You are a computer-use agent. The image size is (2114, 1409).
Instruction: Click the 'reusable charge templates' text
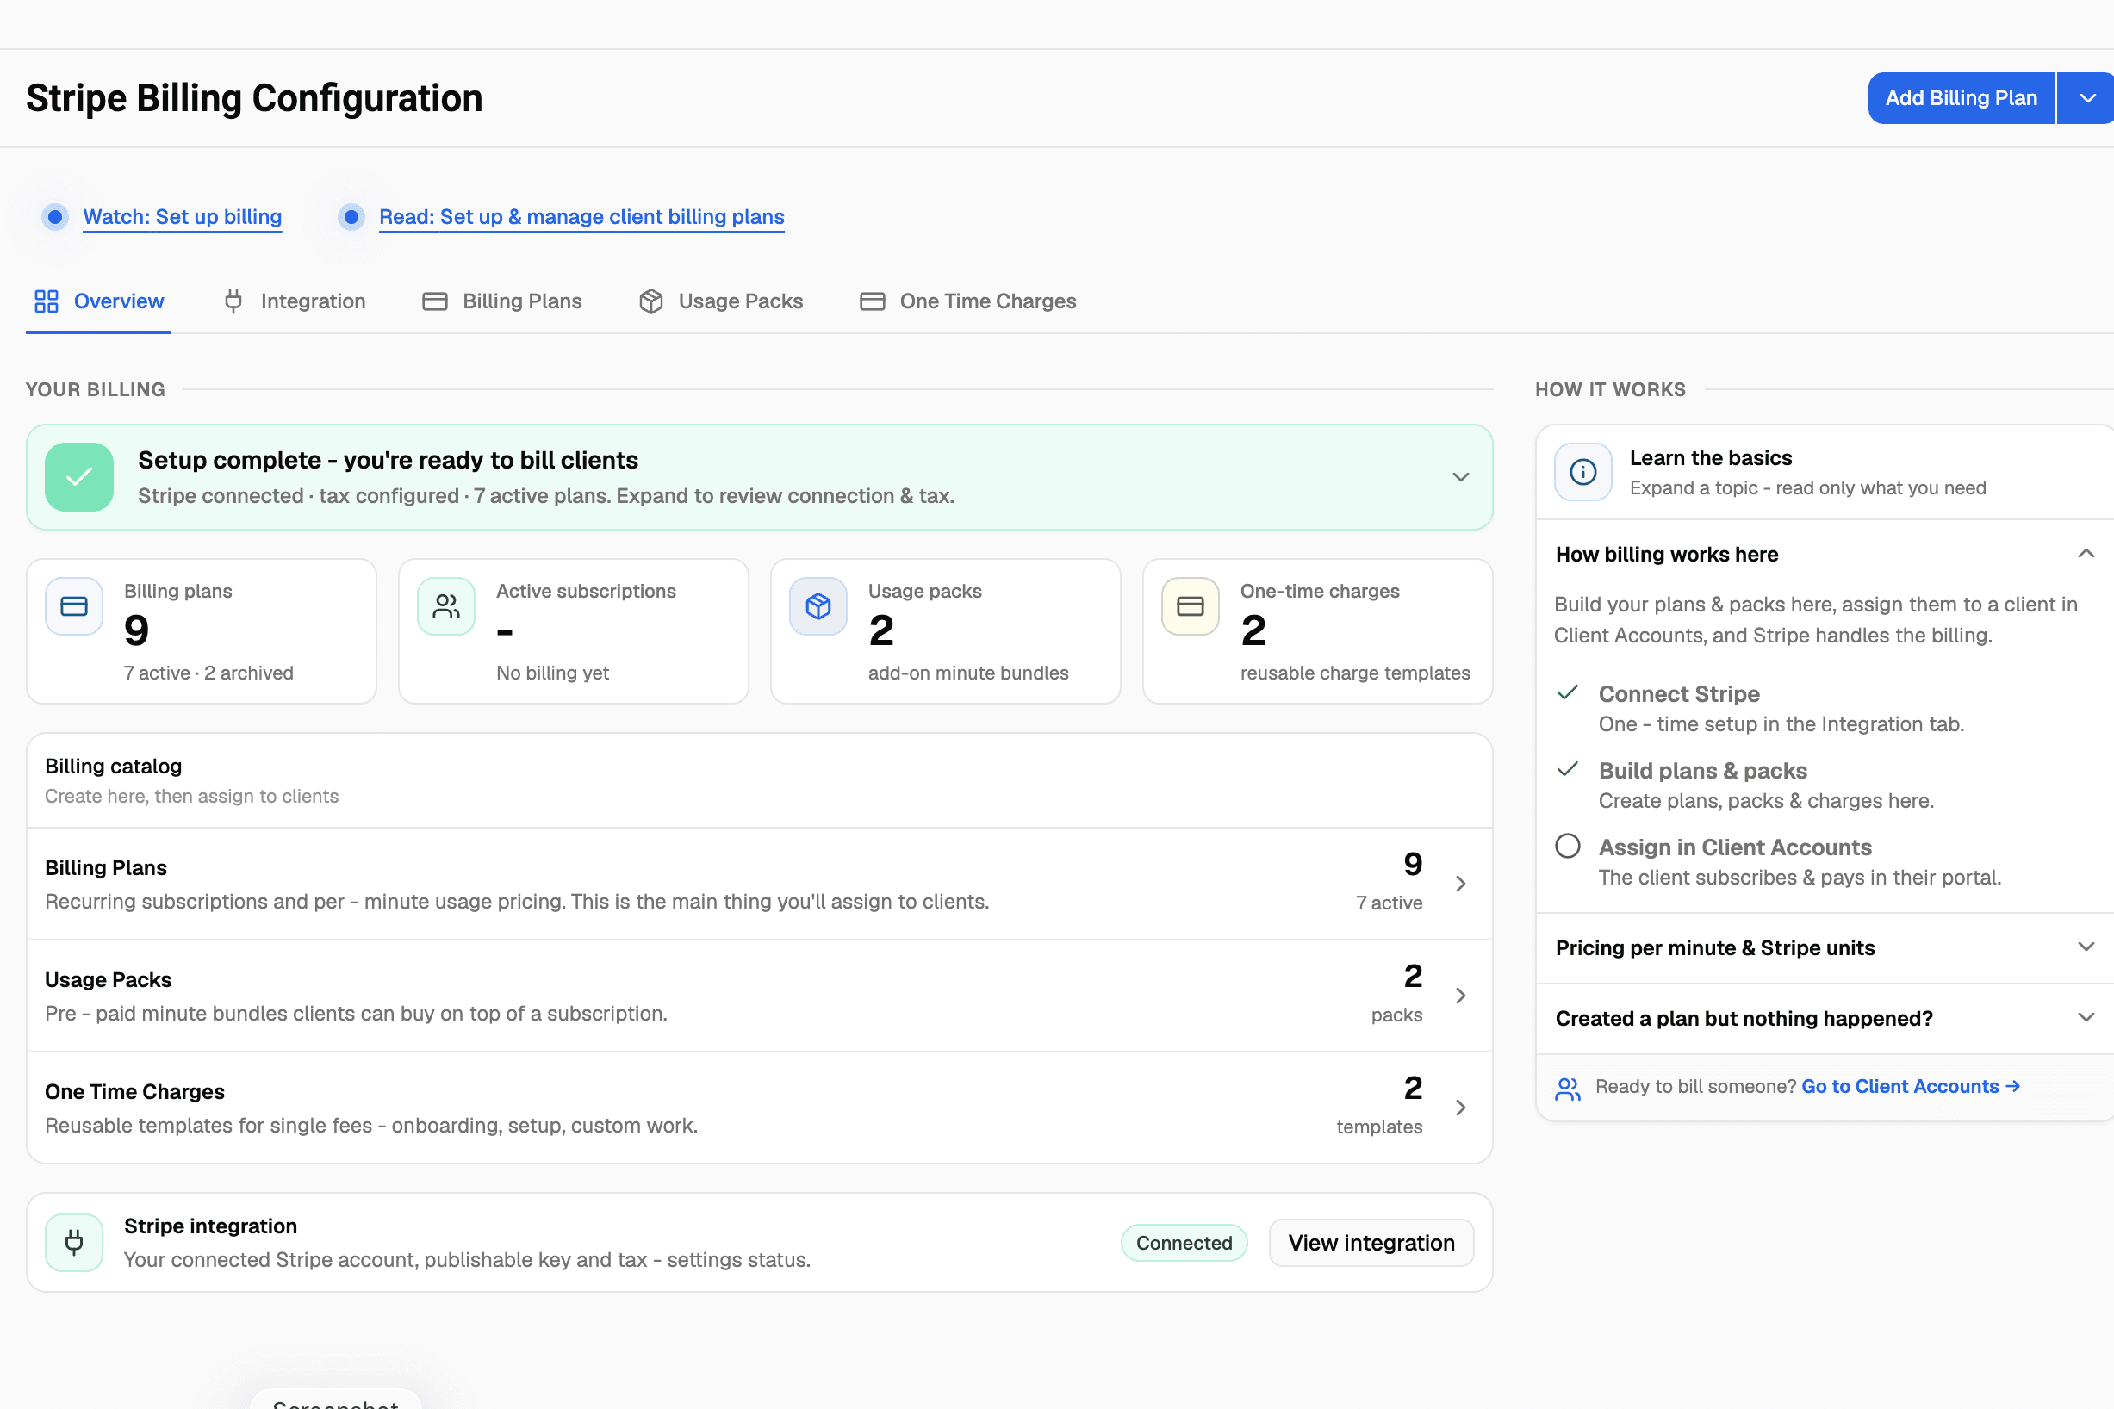pyautogui.click(x=1354, y=673)
